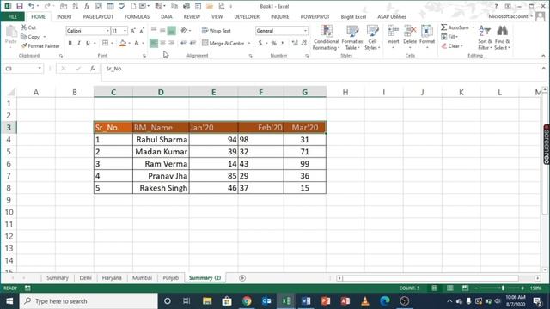Image resolution: width=550 pixels, height=309 pixels.
Task: Switch to INSERT ribbon tab
Action: pyautogui.click(x=64, y=16)
